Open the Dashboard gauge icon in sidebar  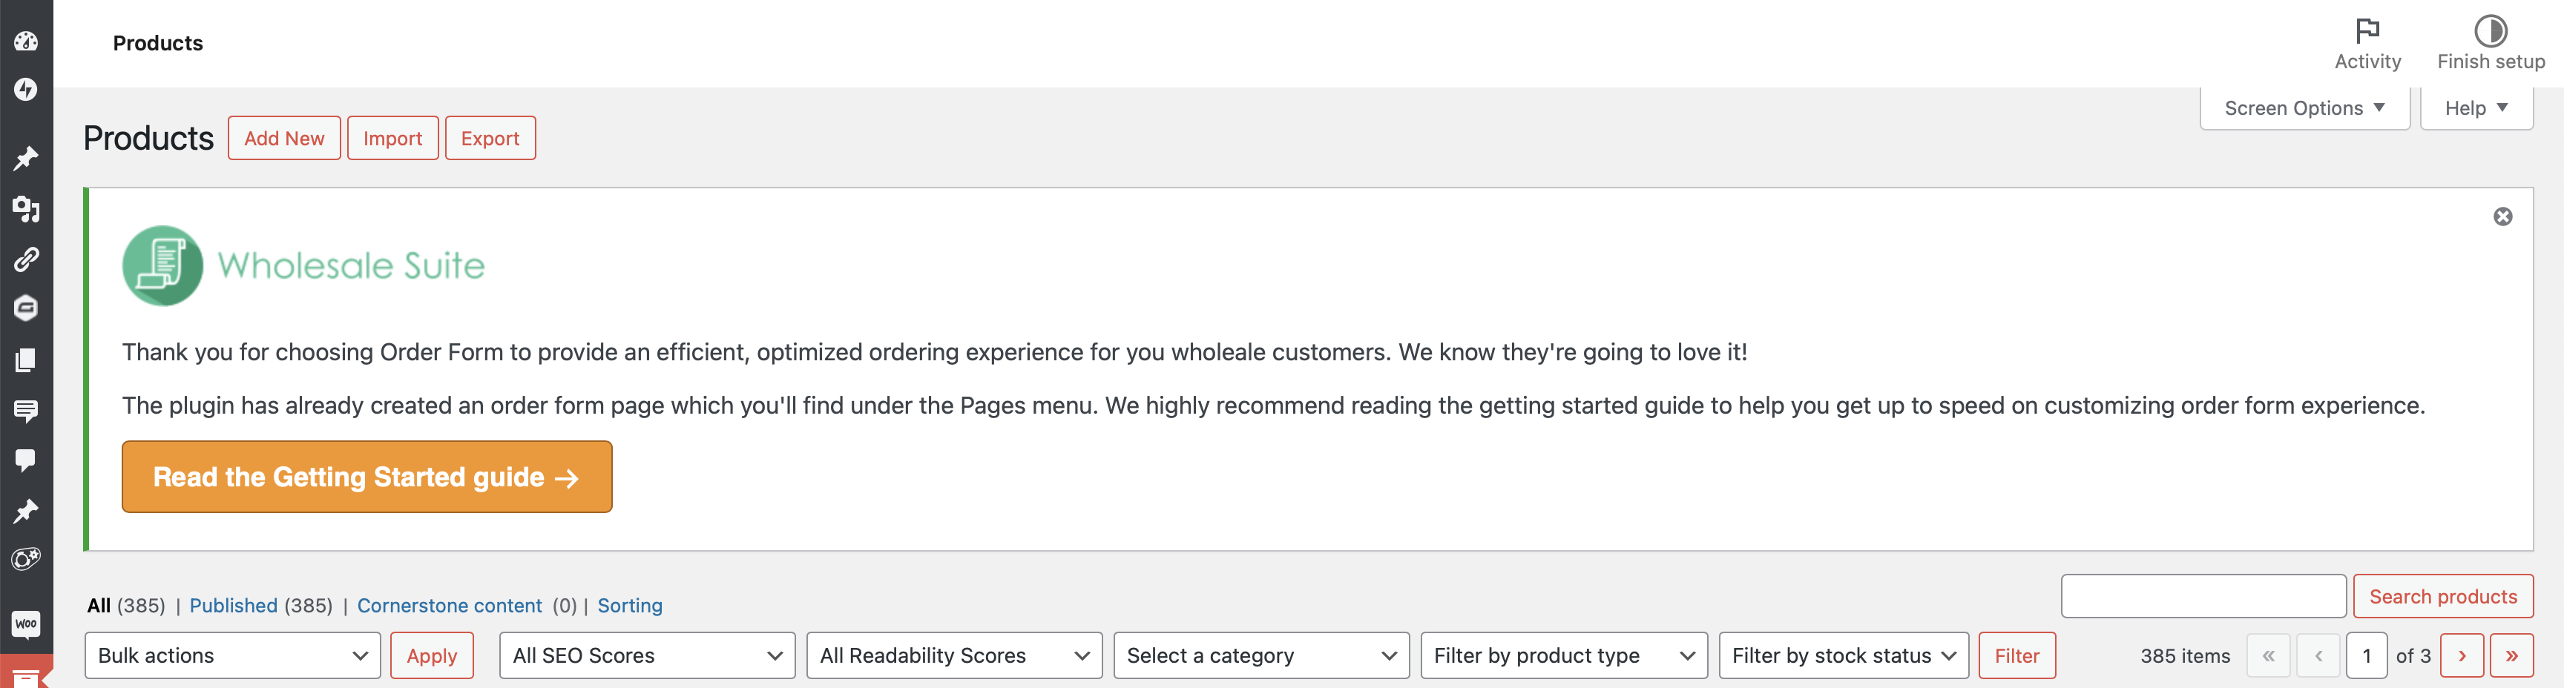[26, 41]
